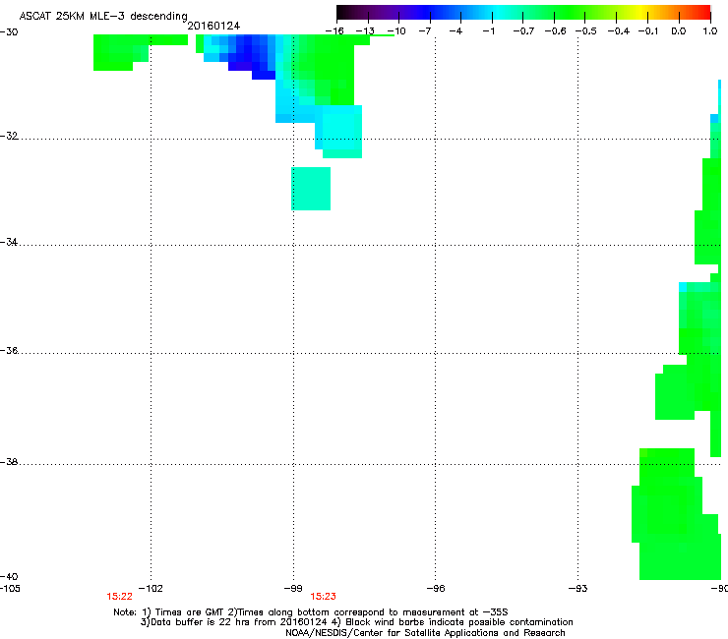Click the red end of the color scale
This screenshot has width=728, height=639.
point(704,12)
